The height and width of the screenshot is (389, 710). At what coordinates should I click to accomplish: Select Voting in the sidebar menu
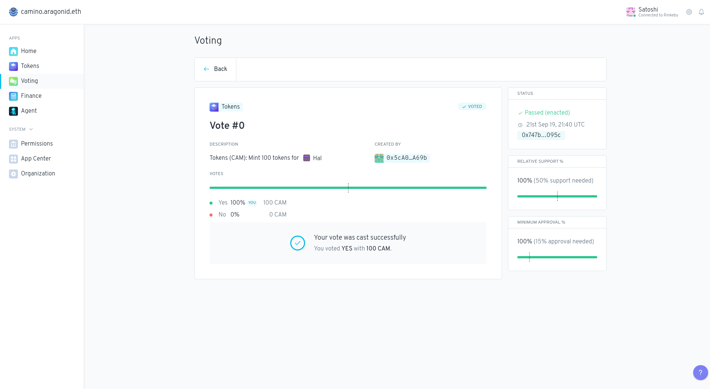(x=29, y=81)
